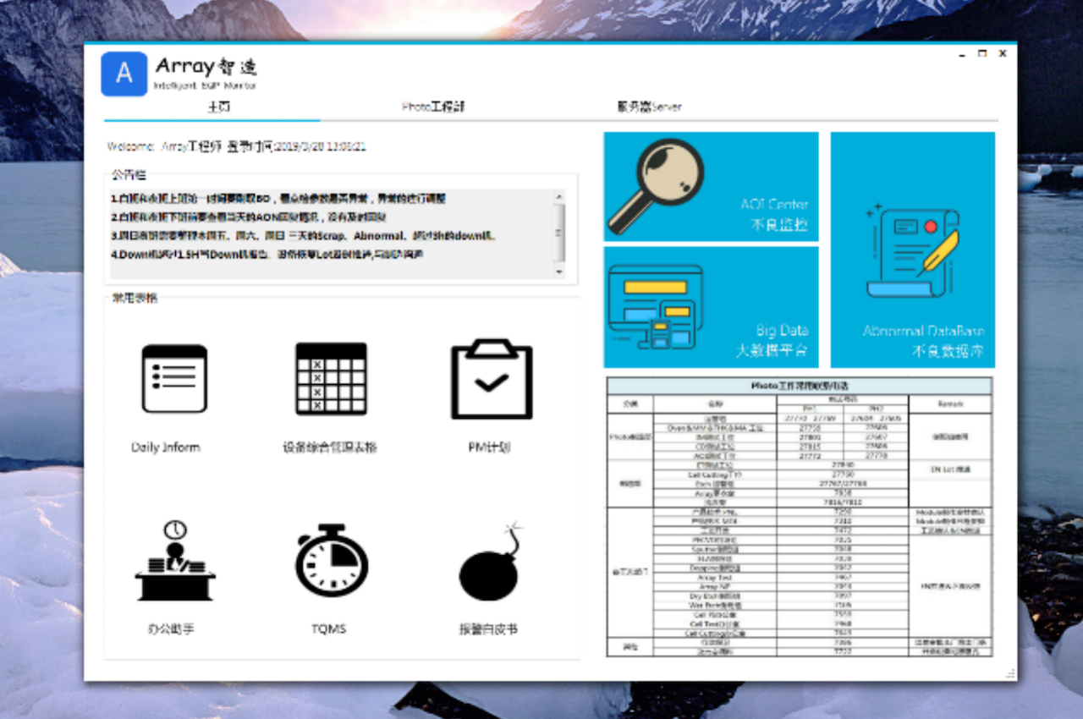Switch to the 主页 home tab
This screenshot has width=1083, height=719.
click(x=218, y=107)
